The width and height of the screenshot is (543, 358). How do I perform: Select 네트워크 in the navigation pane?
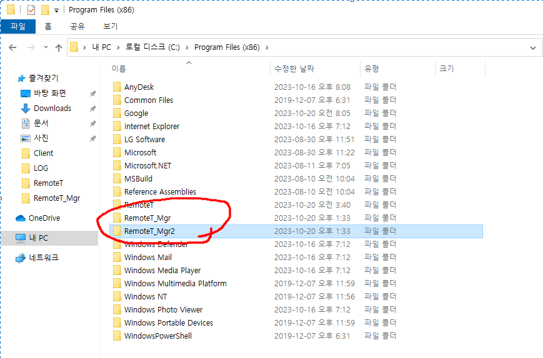pos(44,258)
